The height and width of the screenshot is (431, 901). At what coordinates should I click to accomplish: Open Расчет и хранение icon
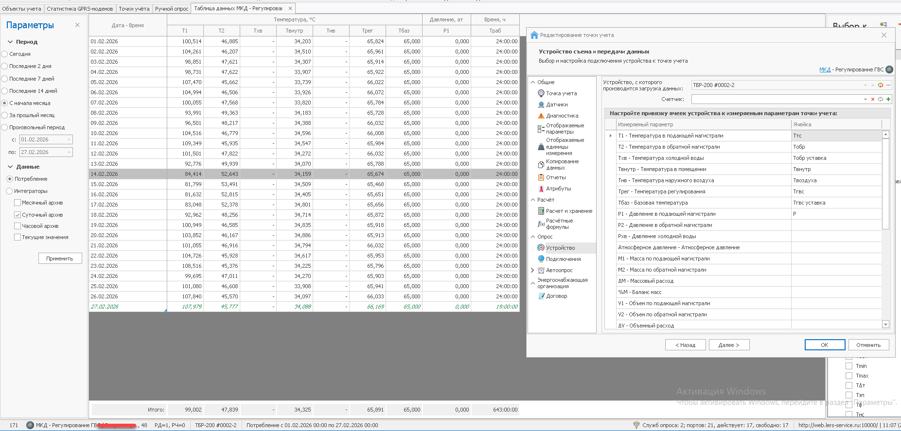(541, 211)
